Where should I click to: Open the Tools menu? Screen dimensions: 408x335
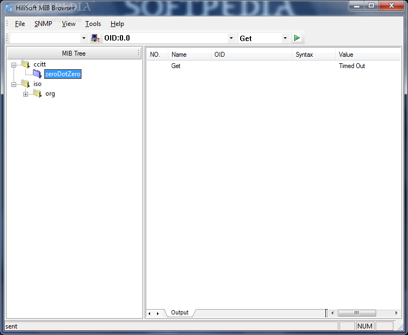click(x=93, y=24)
